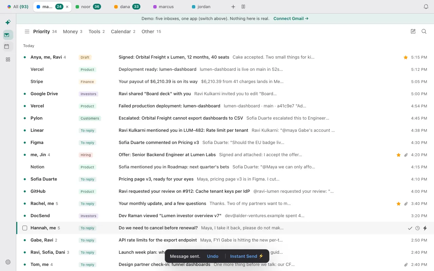The height and width of the screenshot is (271, 434).
Task: Open DocSend Dev Raman viewed email
Action: pos(225,216)
